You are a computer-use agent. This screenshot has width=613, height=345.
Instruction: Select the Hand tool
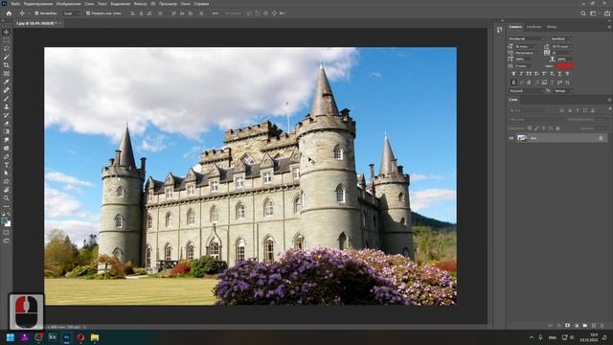tap(7, 190)
